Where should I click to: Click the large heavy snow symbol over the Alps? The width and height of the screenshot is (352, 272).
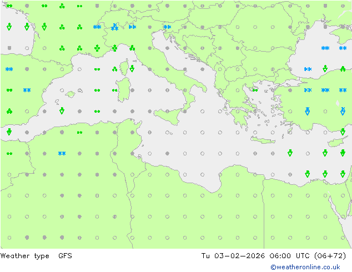tap(114, 27)
